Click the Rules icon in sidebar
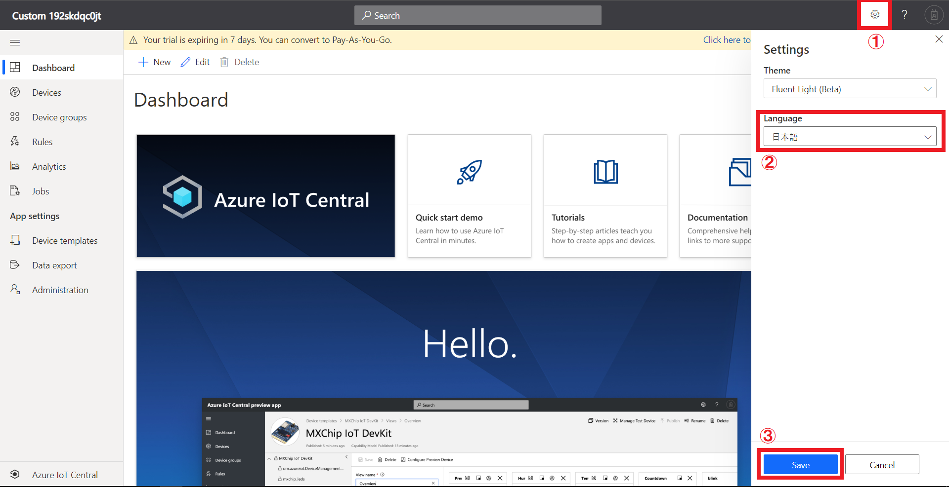This screenshot has width=949, height=487. pos(15,142)
